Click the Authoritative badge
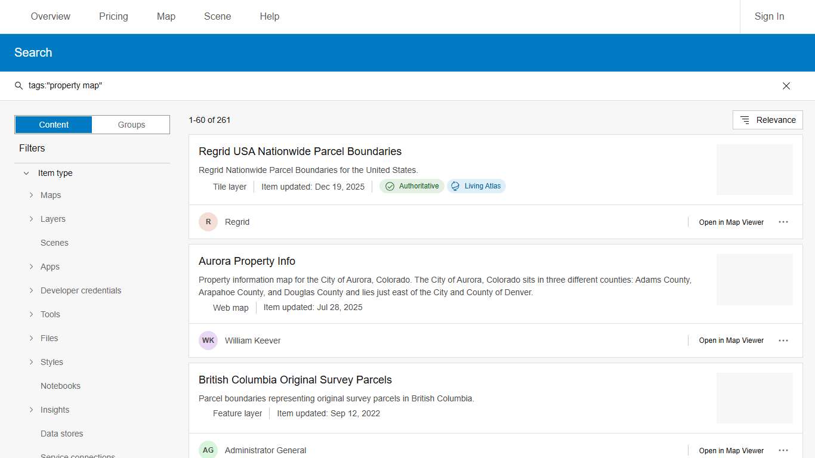The image size is (815, 458). coord(412,186)
